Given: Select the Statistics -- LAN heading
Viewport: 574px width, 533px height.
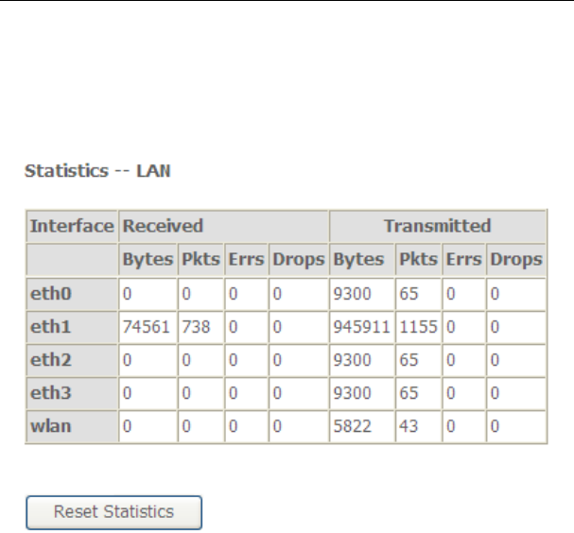Looking at the screenshot, I should (97, 171).
